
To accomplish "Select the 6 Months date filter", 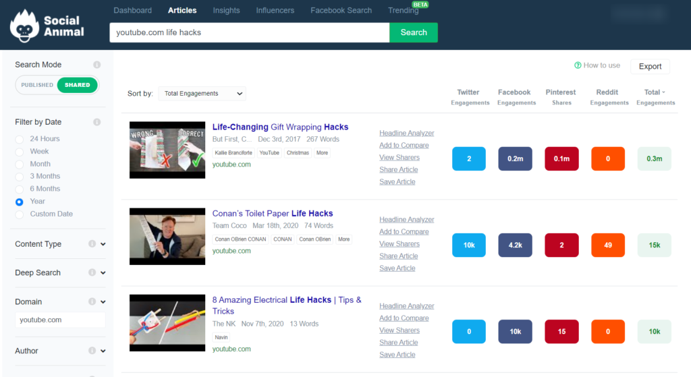I will (20, 190).
